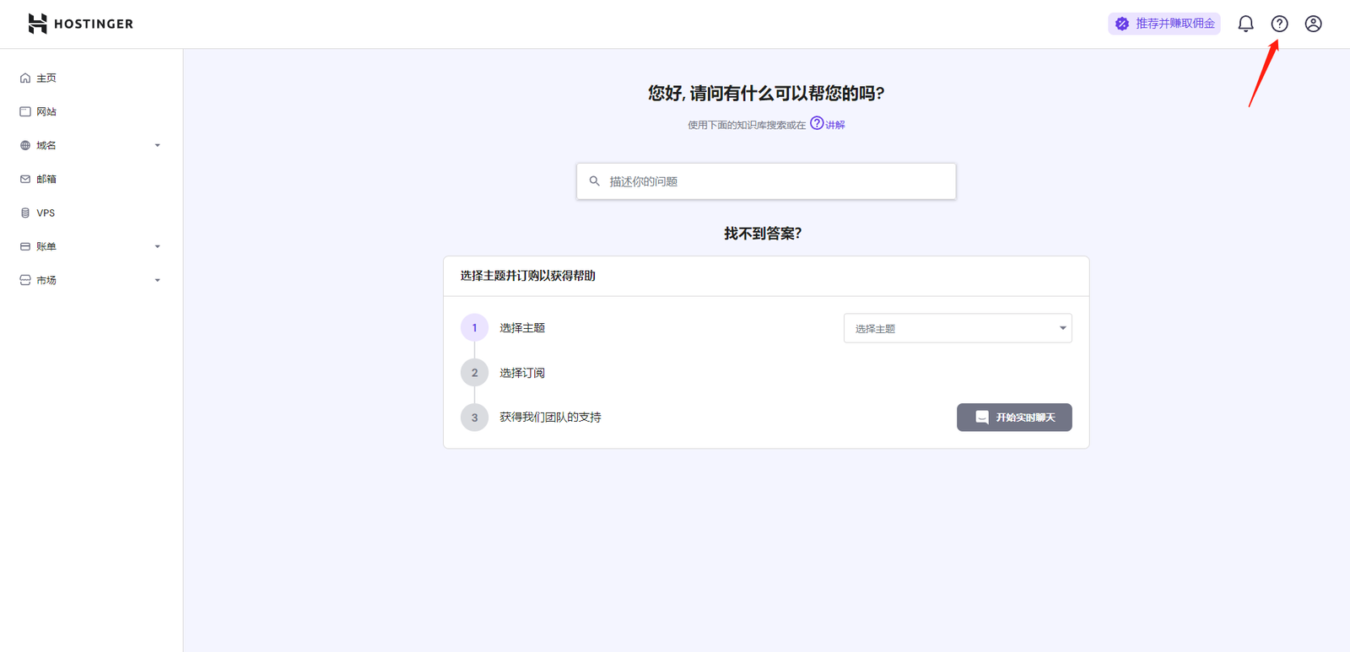The image size is (1350, 652).
Task: Click the question icon beside 讲解
Action: point(817,123)
